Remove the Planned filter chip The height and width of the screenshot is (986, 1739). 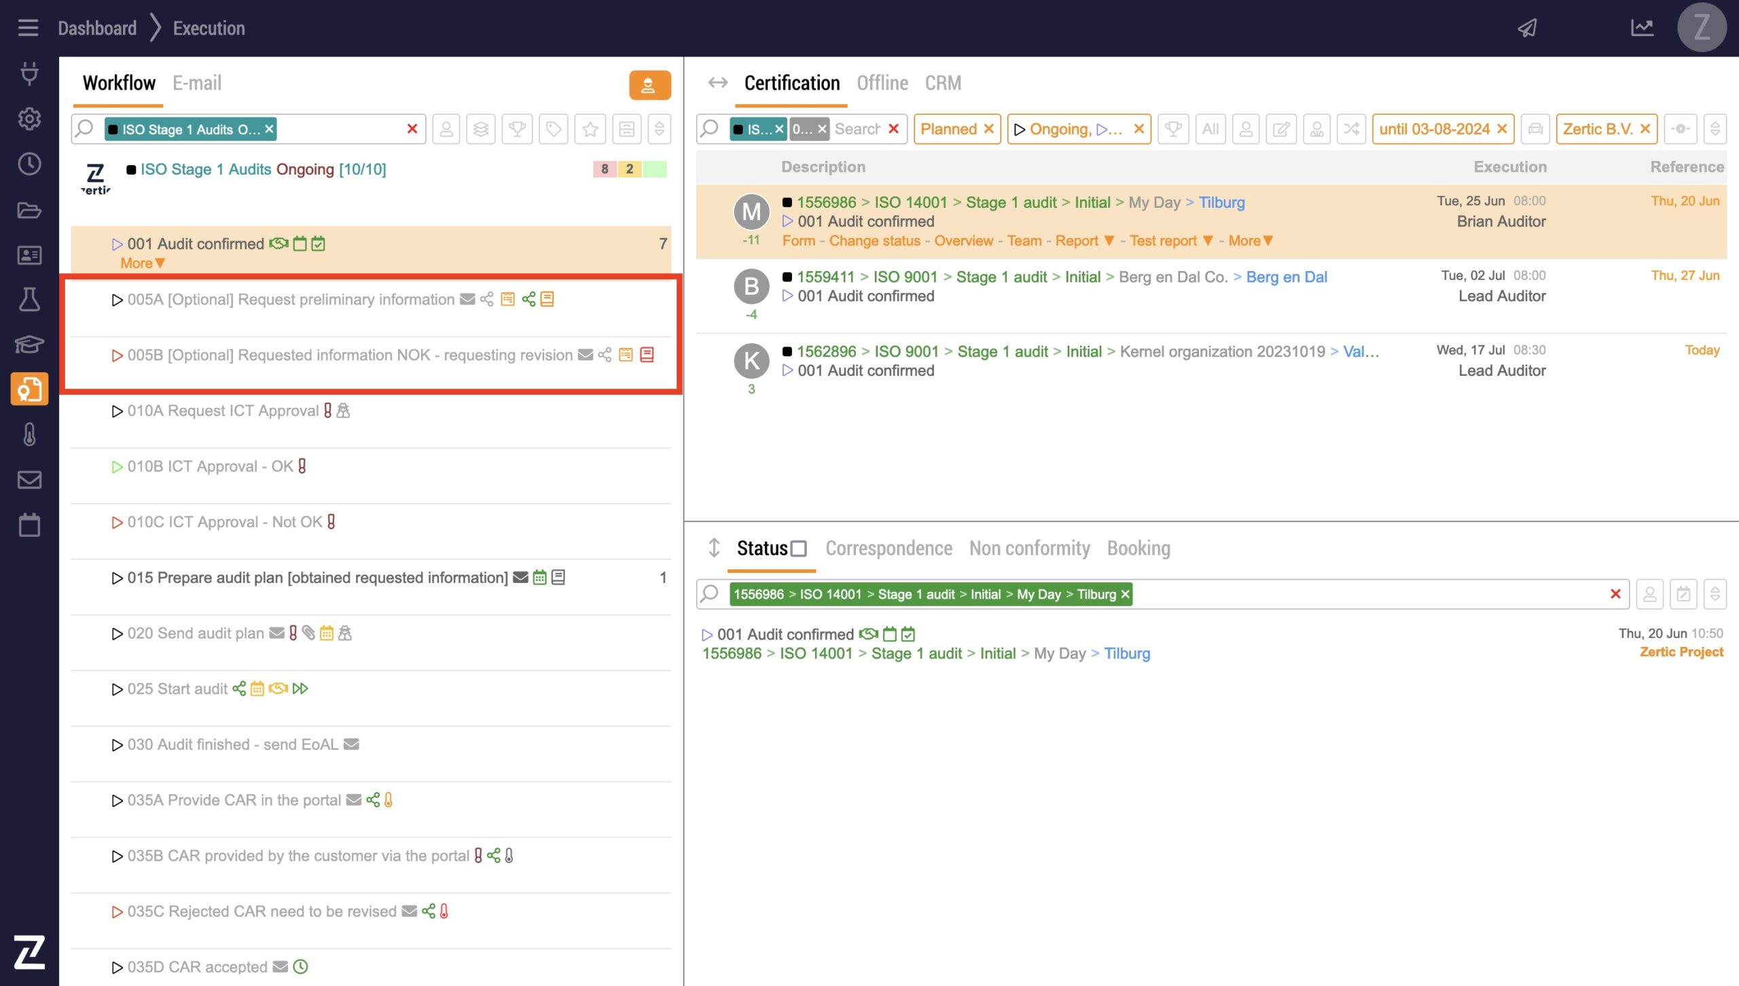coord(989,129)
